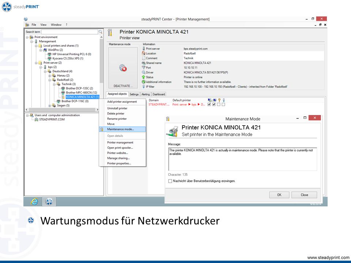Click the HP Universal Printing printer icon
The height and width of the screenshot is (263, 351).
point(49,54)
